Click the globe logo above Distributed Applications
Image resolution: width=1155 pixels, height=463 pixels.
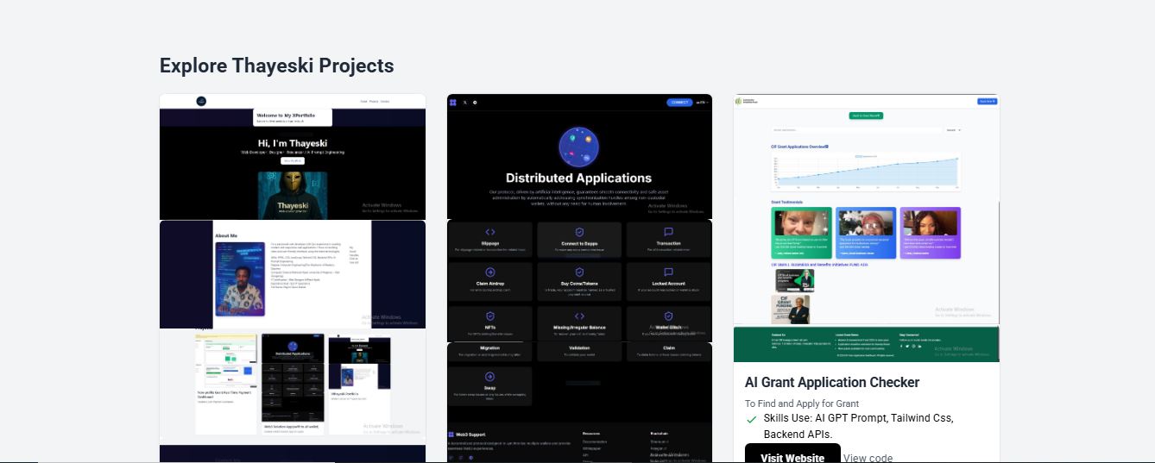[578, 147]
